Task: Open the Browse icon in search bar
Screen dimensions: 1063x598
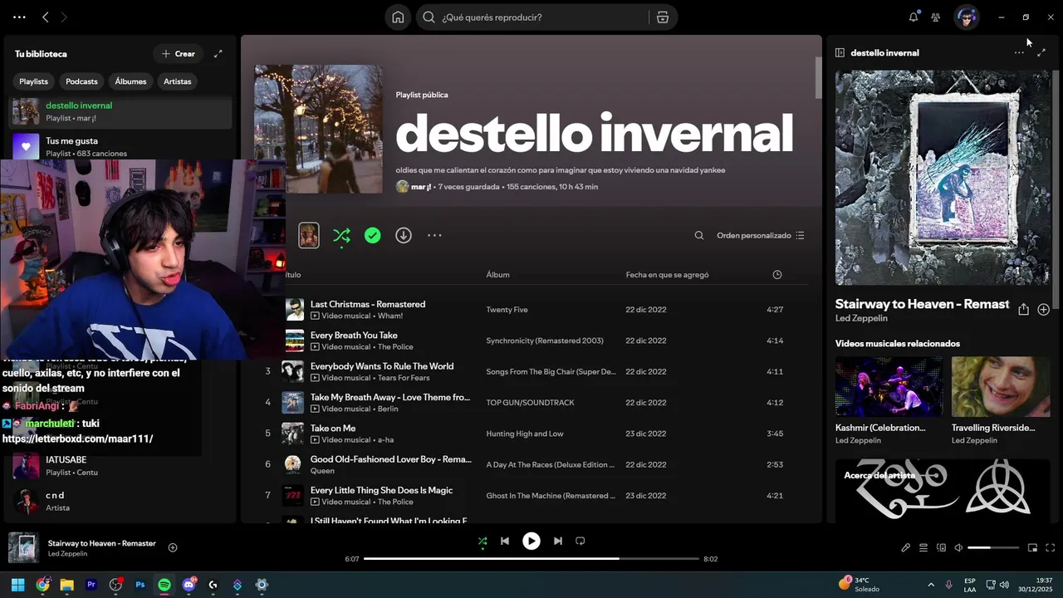Action: [662, 17]
